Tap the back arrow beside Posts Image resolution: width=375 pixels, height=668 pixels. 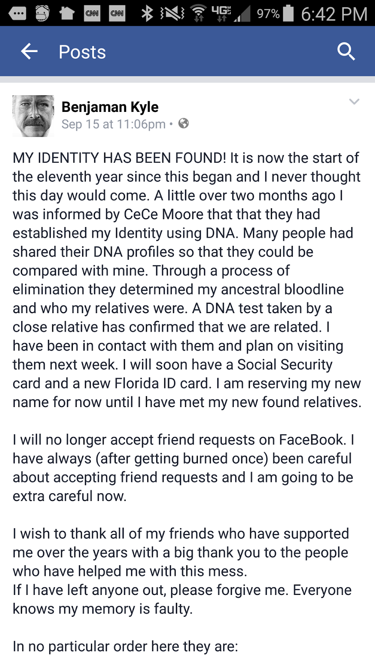(29, 52)
